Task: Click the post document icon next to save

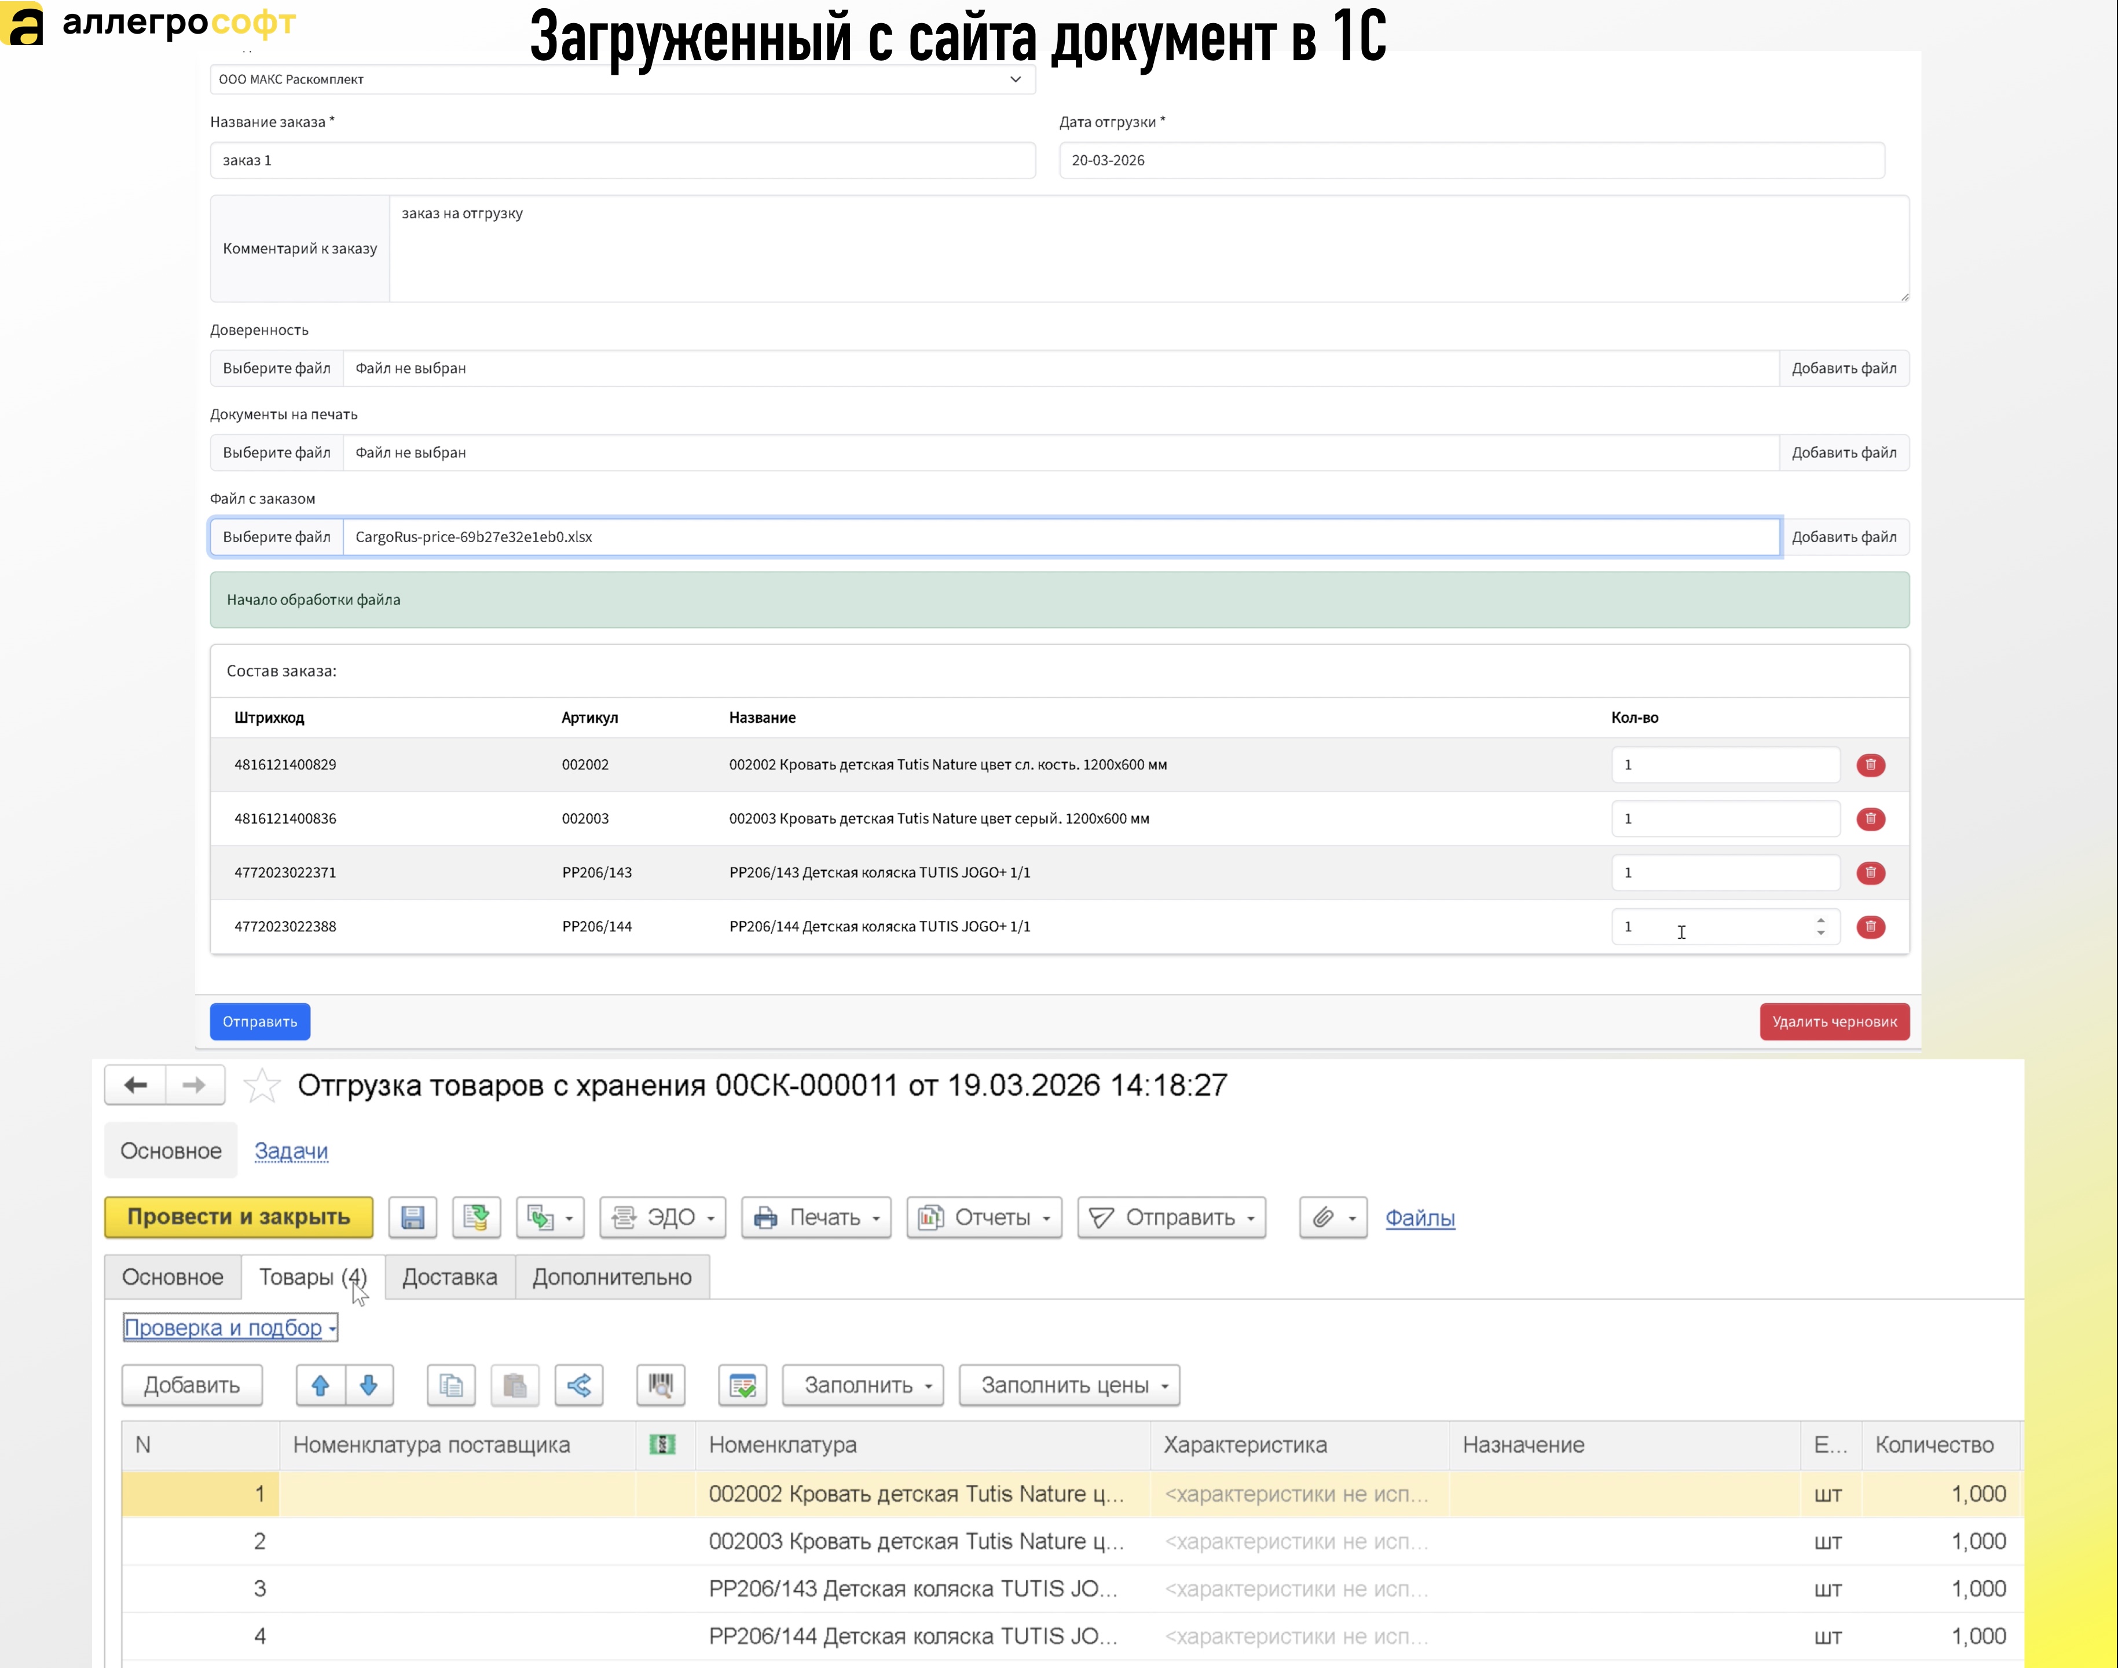Action: tap(477, 1218)
